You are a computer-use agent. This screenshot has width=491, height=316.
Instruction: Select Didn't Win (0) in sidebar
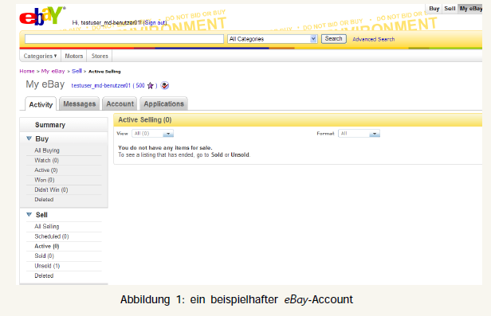point(51,189)
